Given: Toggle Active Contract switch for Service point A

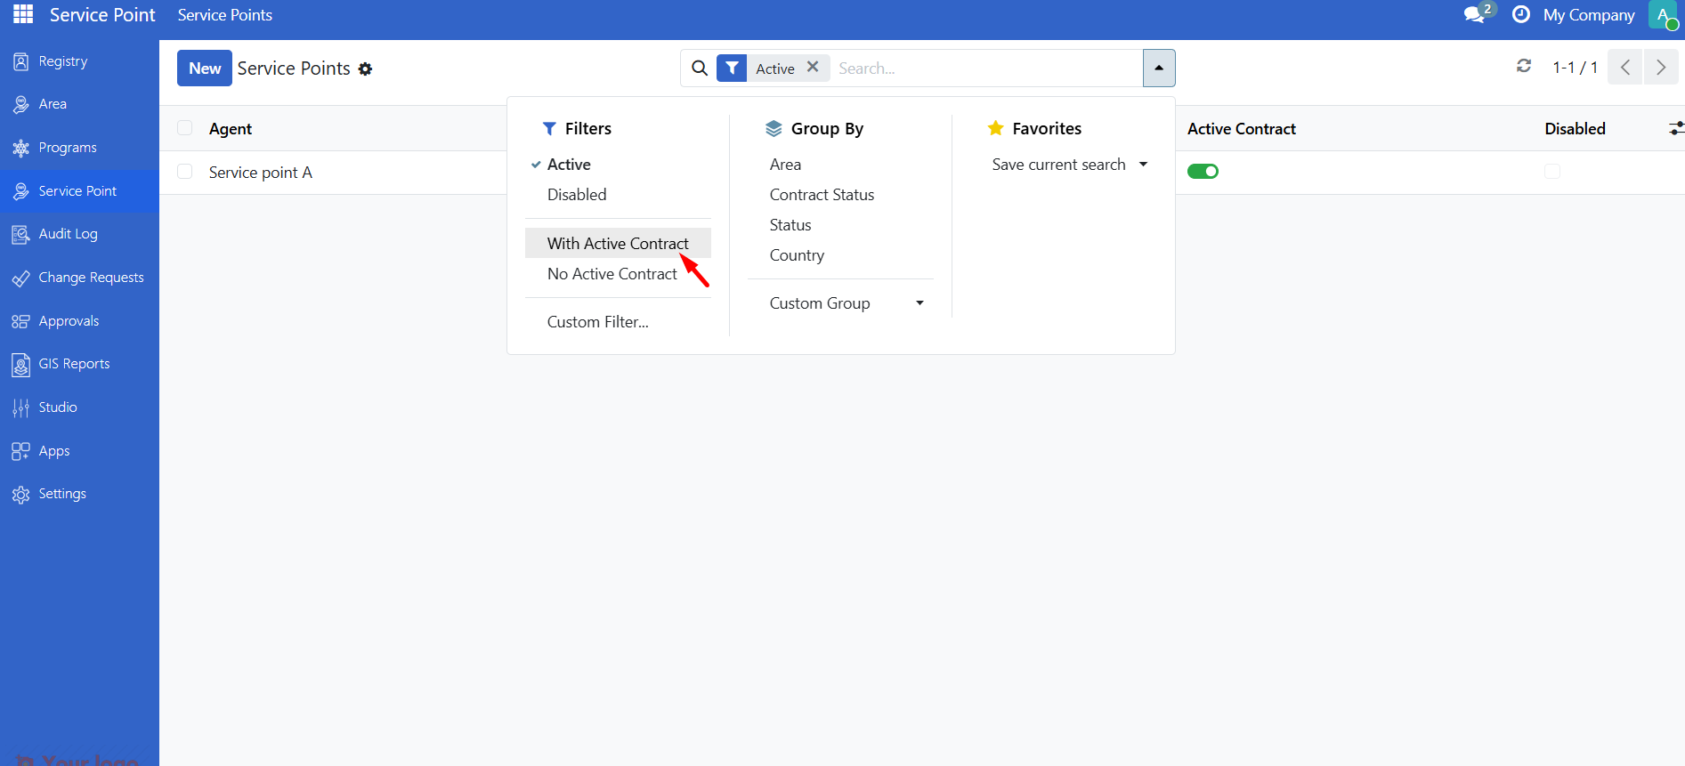Looking at the screenshot, I should coord(1203,172).
